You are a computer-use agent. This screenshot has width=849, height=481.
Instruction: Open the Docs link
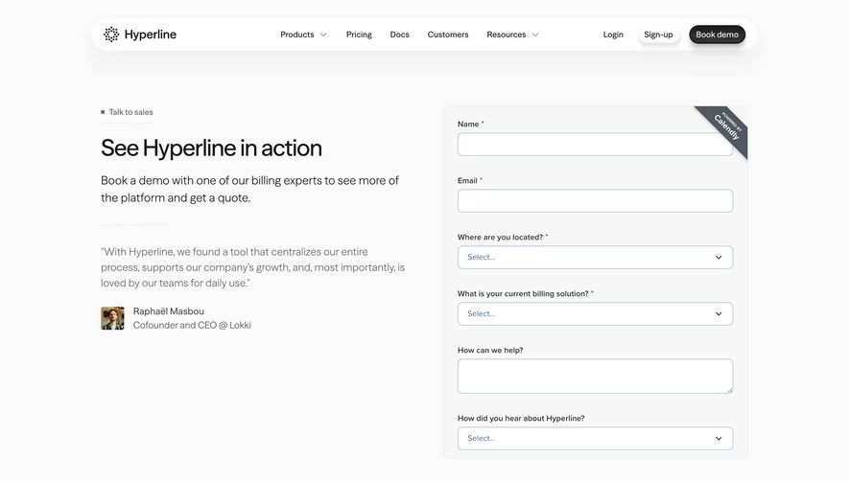click(400, 34)
